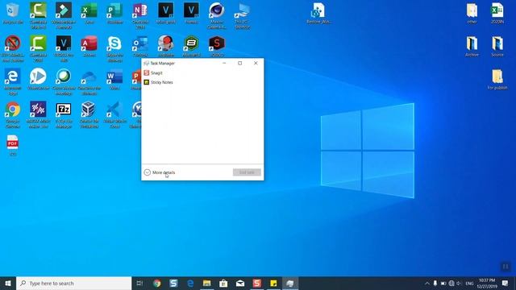Open Edge from the taskbar
The height and width of the screenshot is (290, 516).
tap(190, 283)
